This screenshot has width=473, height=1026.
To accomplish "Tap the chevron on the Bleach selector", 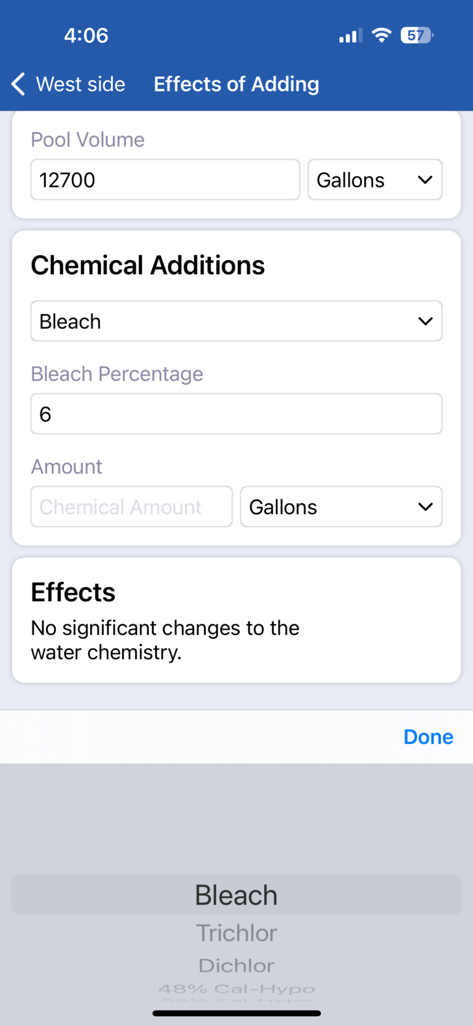I will [425, 321].
